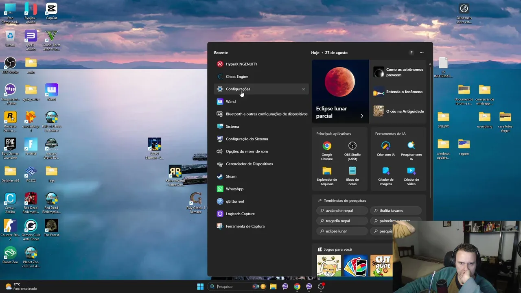The image size is (521, 293).
Task: Open Configurações in the recent list
Action: point(261,89)
